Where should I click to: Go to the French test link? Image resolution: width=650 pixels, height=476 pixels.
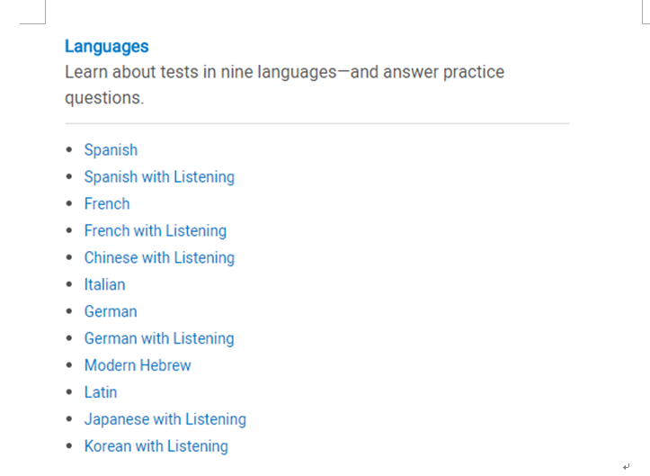click(107, 203)
